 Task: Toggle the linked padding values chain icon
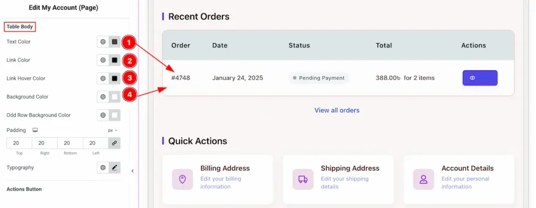click(x=115, y=143)
